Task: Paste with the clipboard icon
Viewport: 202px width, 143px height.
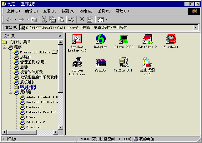Action: [x=61, y=20]
